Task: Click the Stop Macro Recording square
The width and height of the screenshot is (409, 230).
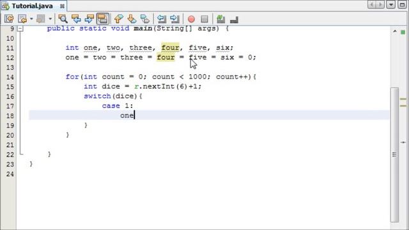Action: 204,19
